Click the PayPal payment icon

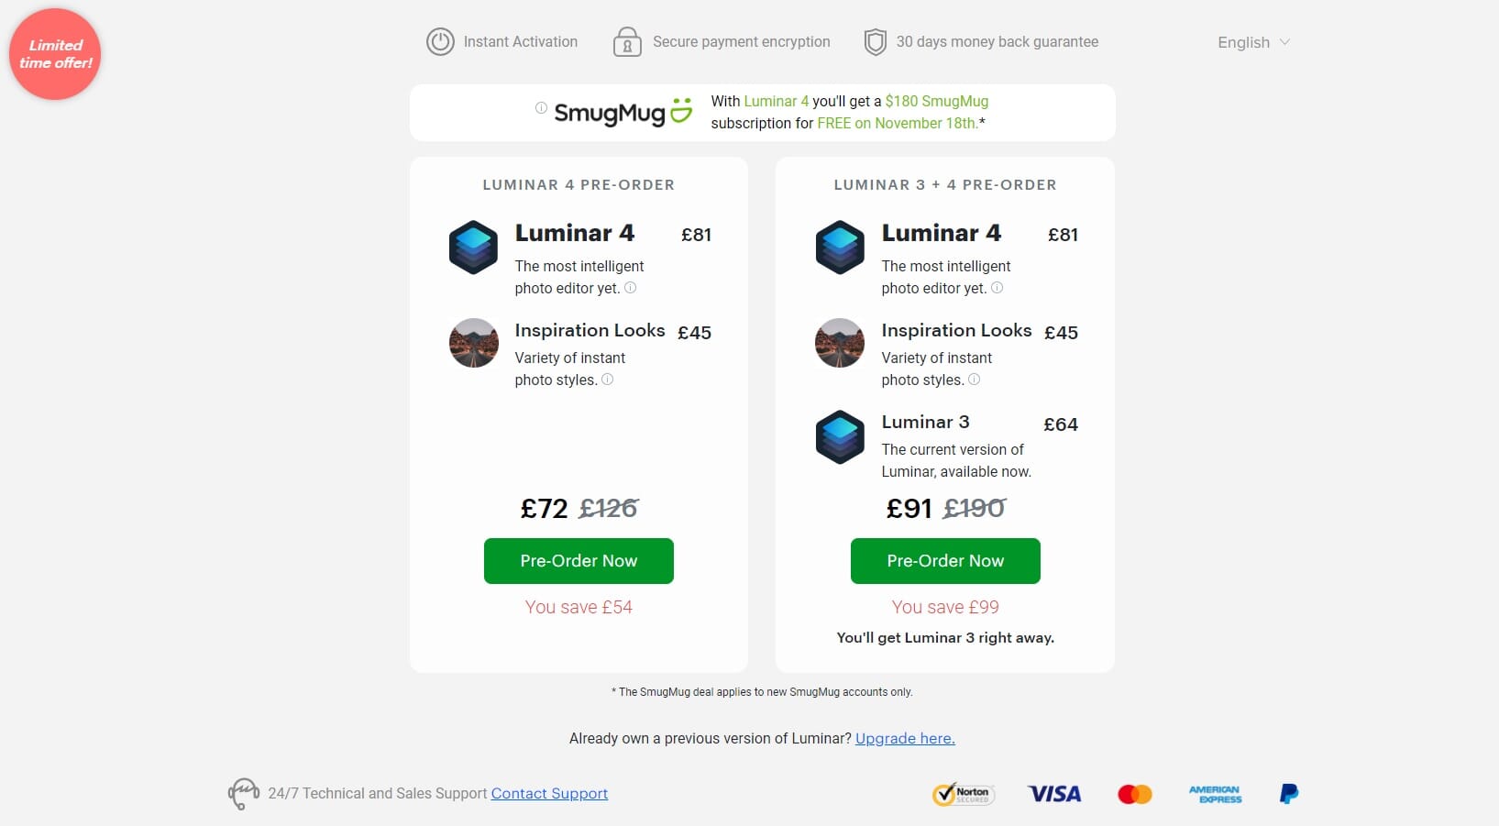click(1289, 794)
